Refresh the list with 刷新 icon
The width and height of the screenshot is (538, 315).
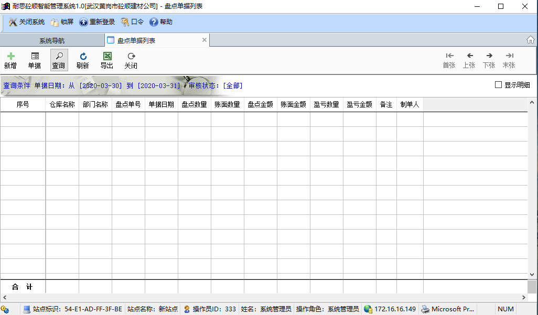coord(83,57)
